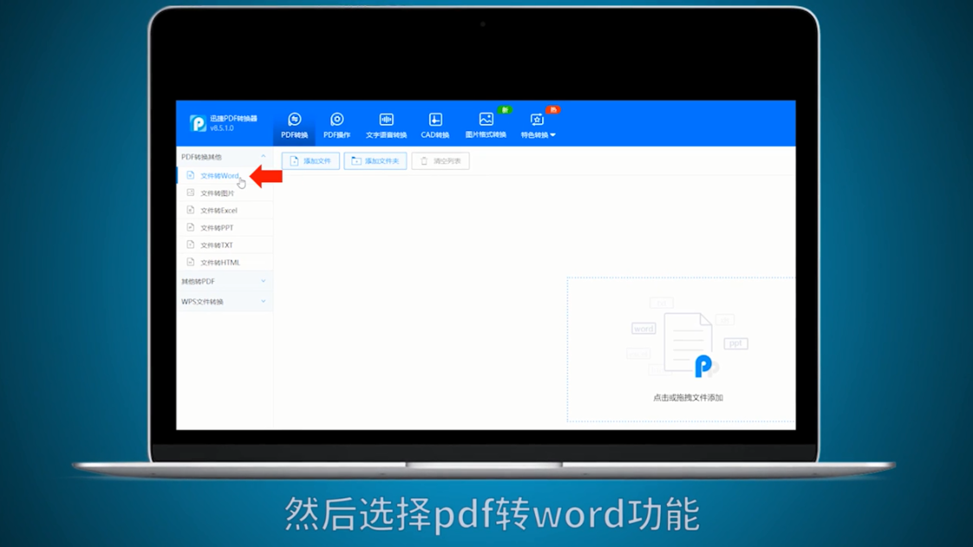
Task: Click the trash icon on 清空列表
Action: [x=422, y=160]
